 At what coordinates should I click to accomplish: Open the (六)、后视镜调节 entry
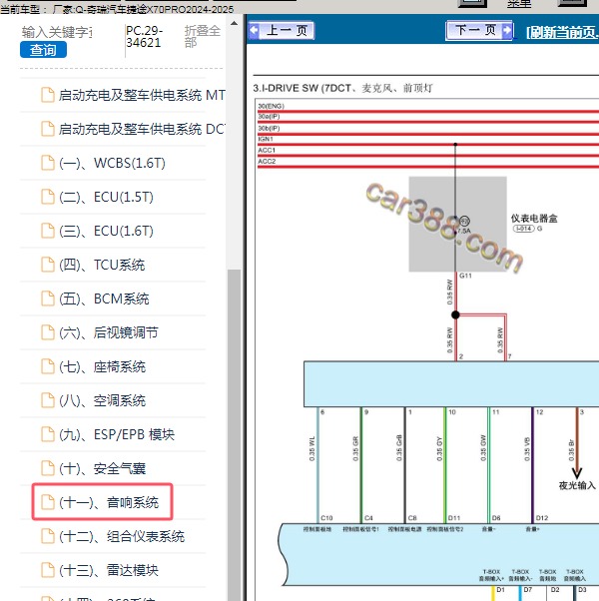coord(113,332)
